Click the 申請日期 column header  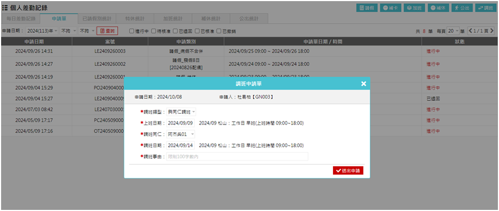[37, 42]
